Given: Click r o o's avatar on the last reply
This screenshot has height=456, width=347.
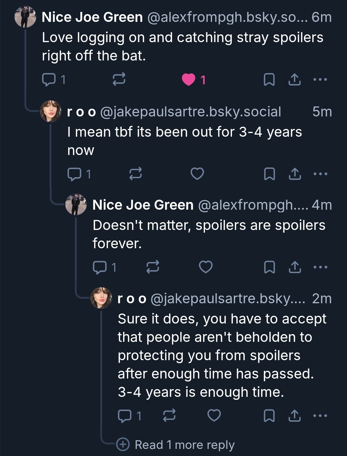Looking at the screenshot, I should point(101,298).
